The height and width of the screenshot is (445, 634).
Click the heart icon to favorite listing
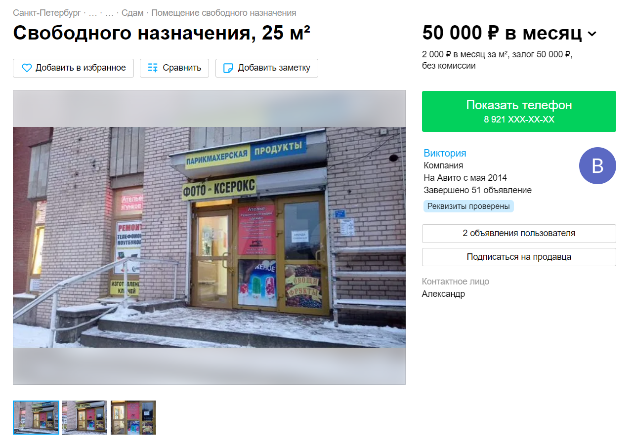27,68
